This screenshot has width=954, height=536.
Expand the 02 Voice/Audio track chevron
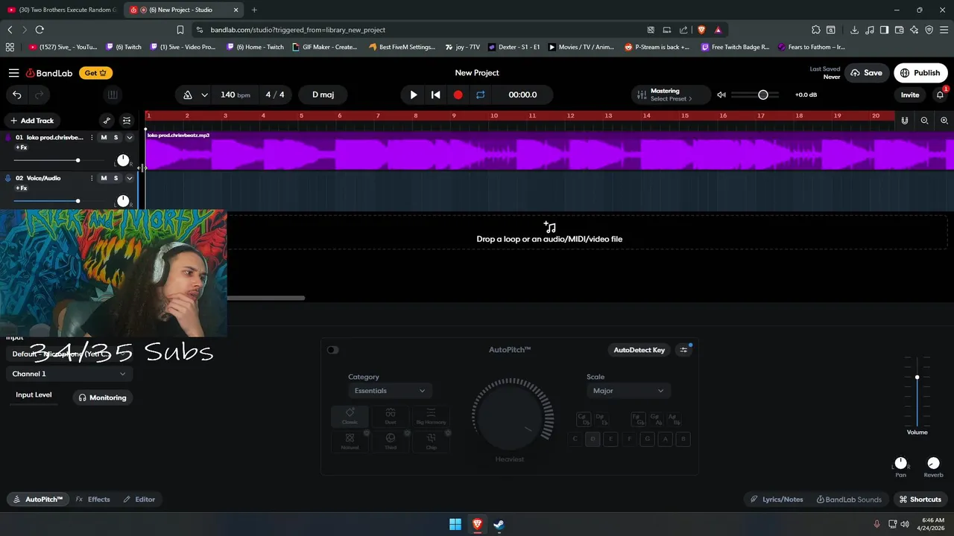[x=129, y=178]
